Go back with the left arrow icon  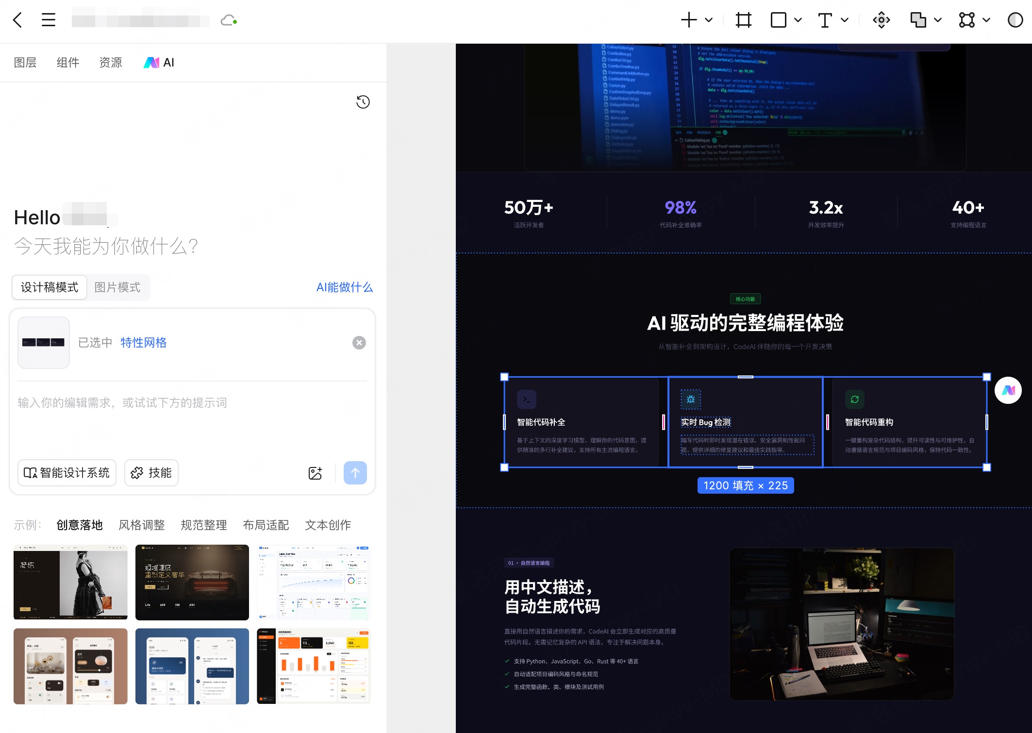tap(17, 20)
